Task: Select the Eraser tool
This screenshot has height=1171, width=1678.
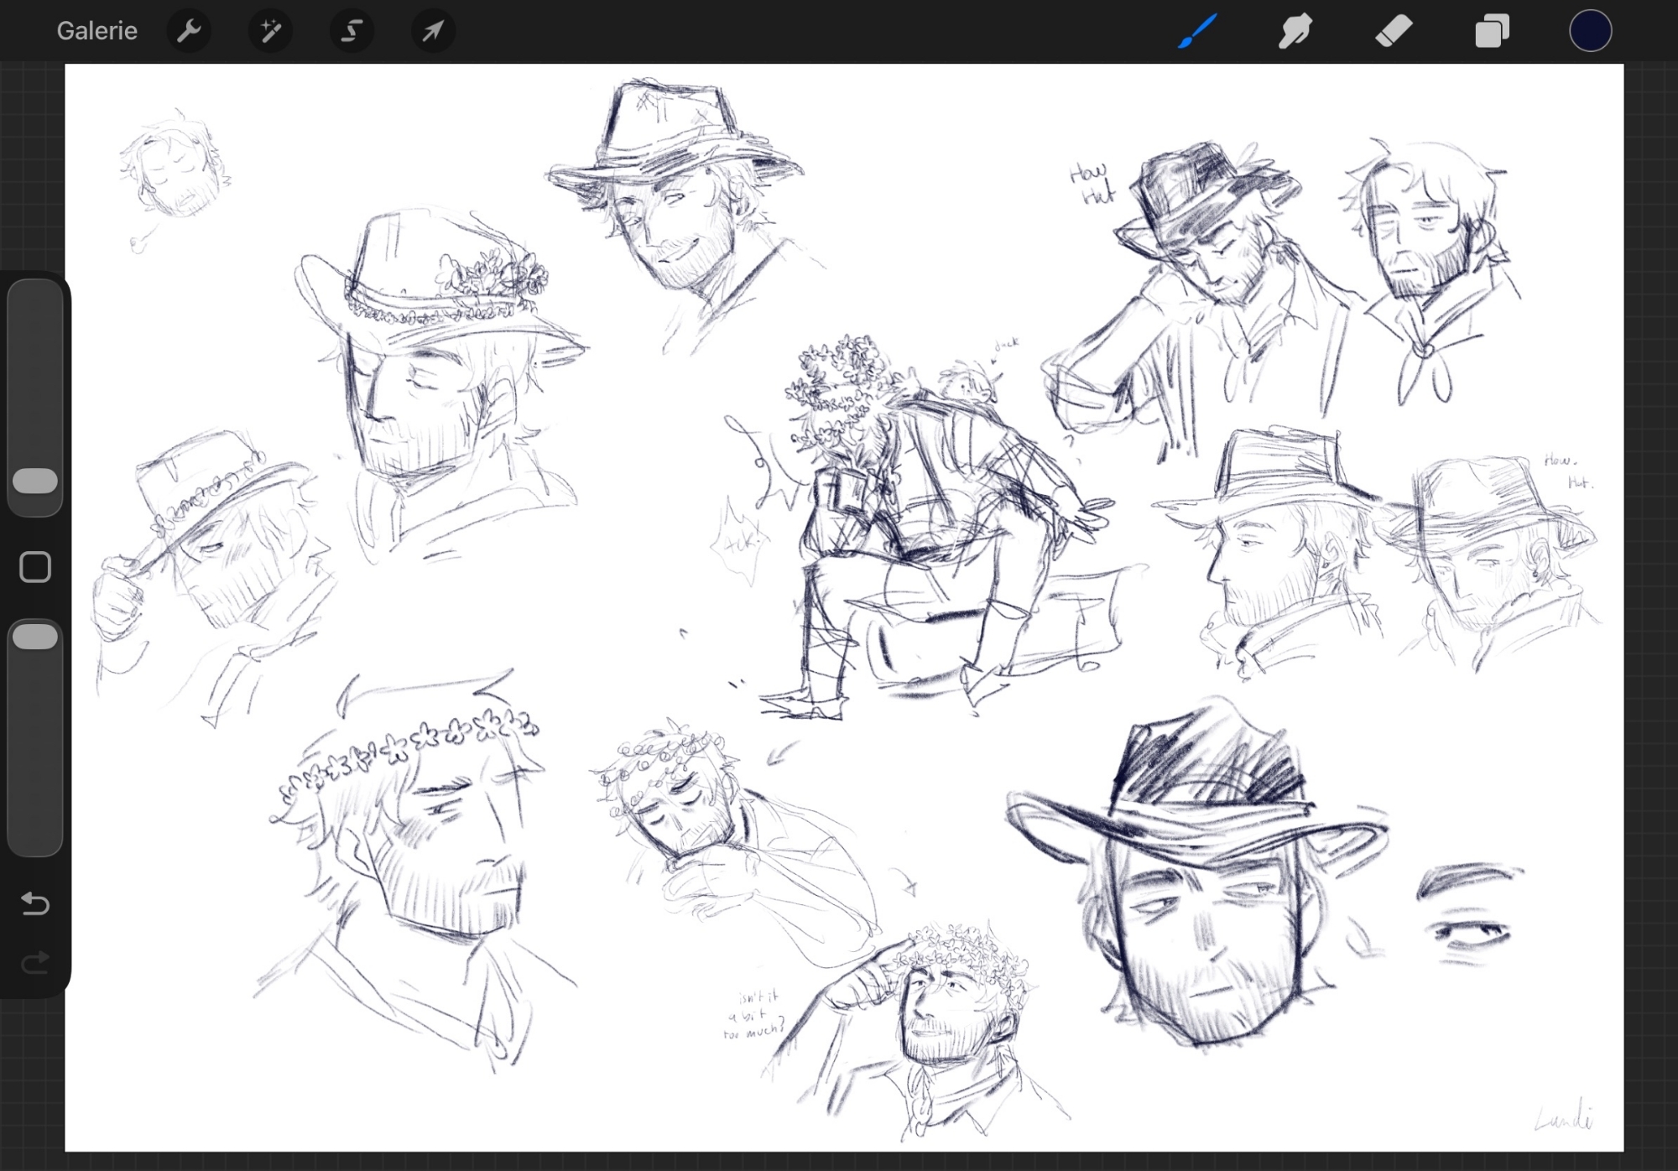Action: coord(1394,31)
